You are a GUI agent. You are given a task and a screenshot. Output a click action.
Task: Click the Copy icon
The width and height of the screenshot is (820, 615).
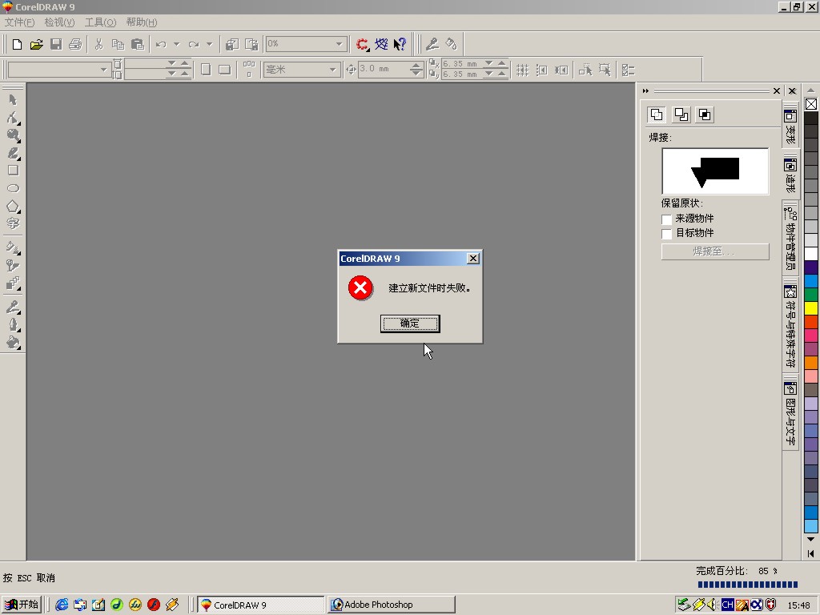[x=119, y=45]
